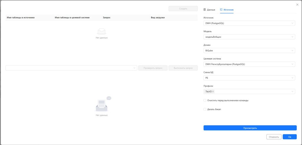Select the Источник tab
The height and width of the screenshot is (145, 302).
point(227,10)
